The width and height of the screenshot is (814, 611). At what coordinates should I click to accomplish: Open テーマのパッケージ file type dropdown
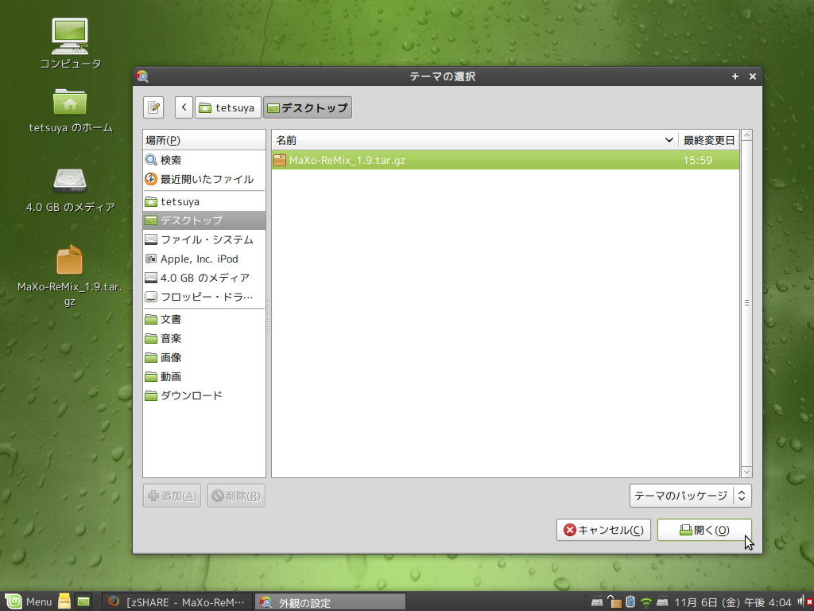(691, 496)
